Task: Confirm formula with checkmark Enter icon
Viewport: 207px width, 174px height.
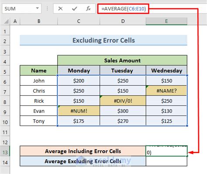Action: click(74, 9)
